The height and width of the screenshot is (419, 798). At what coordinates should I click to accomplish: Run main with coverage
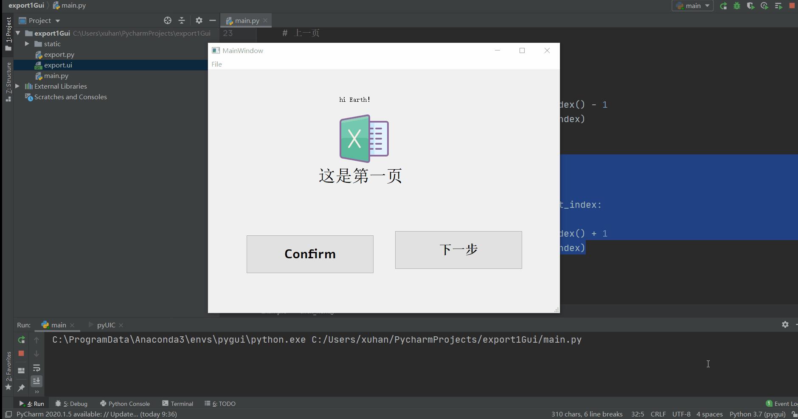(751, 6)
